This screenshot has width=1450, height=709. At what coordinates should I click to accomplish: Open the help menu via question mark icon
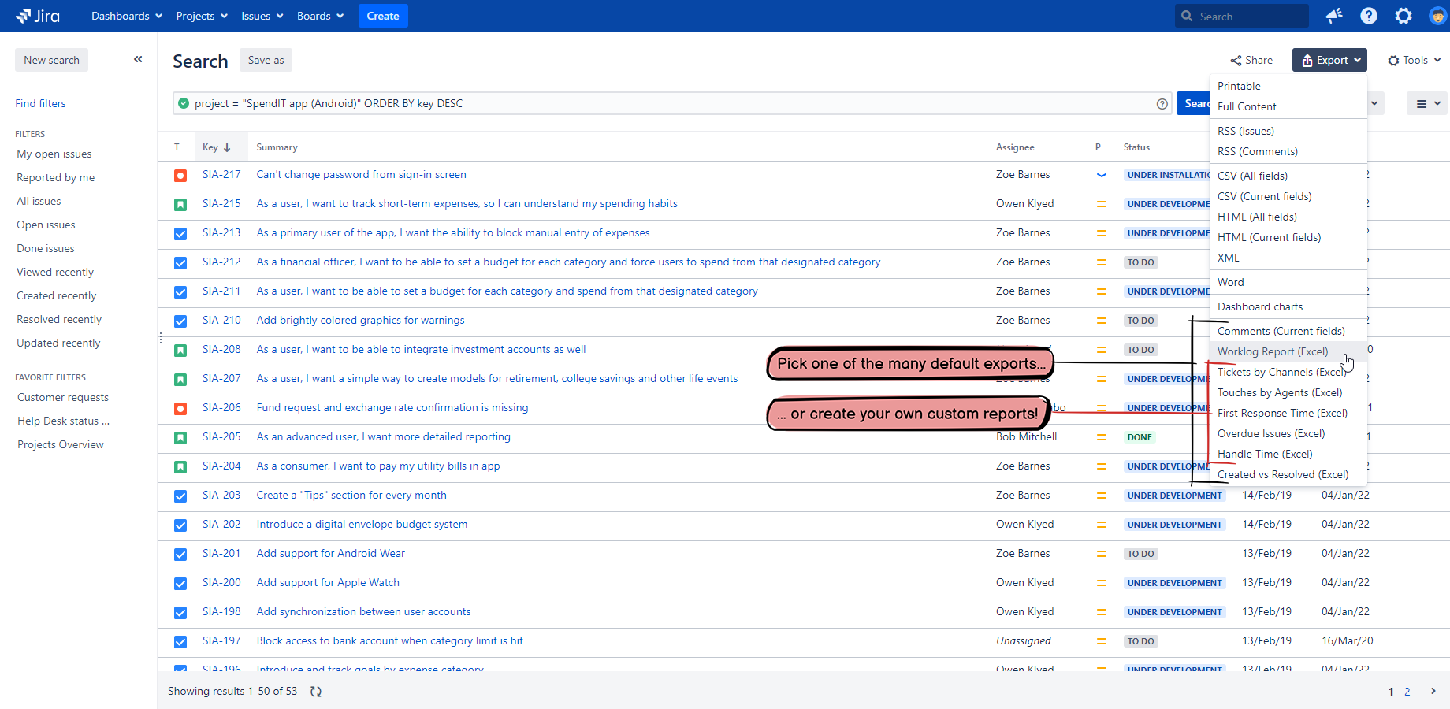[x=1369, y=16]
